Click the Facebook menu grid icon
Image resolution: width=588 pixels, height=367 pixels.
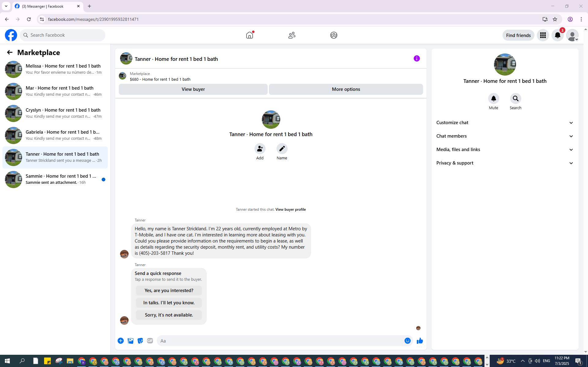pyautogui.click(x=543, y=35)
